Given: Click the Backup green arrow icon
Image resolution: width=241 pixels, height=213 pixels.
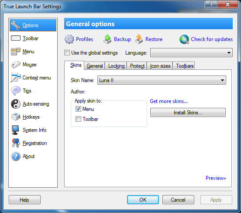Looking at the screenshot, I should pos(107,39).
